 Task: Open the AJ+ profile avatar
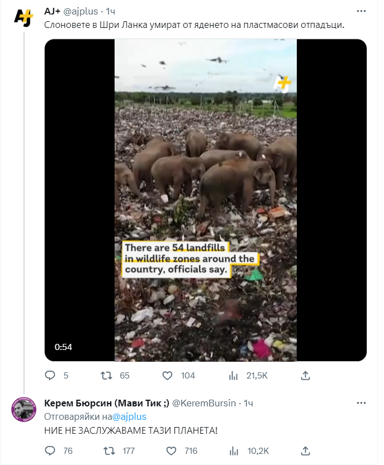[x=23, y=17]
